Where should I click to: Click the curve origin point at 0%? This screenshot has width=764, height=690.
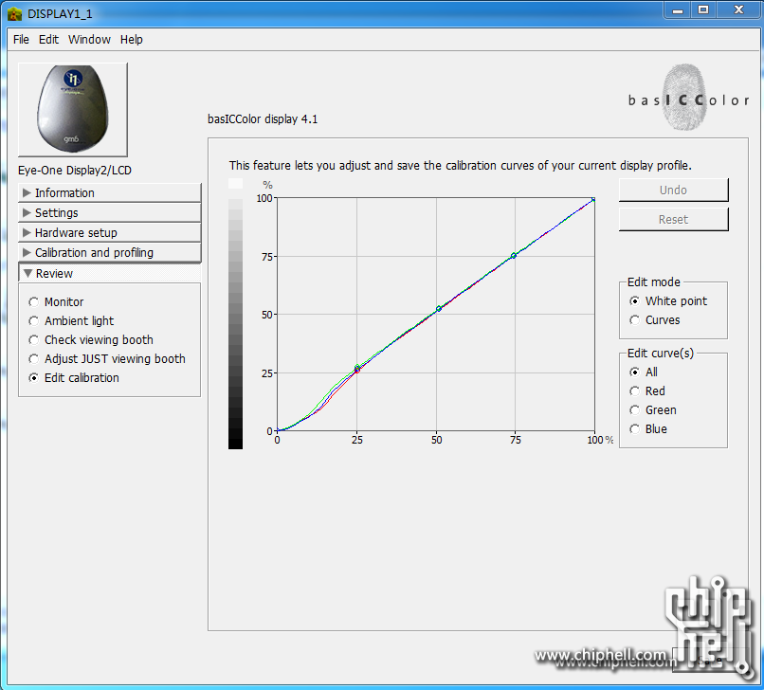click(x=278, y=430)
